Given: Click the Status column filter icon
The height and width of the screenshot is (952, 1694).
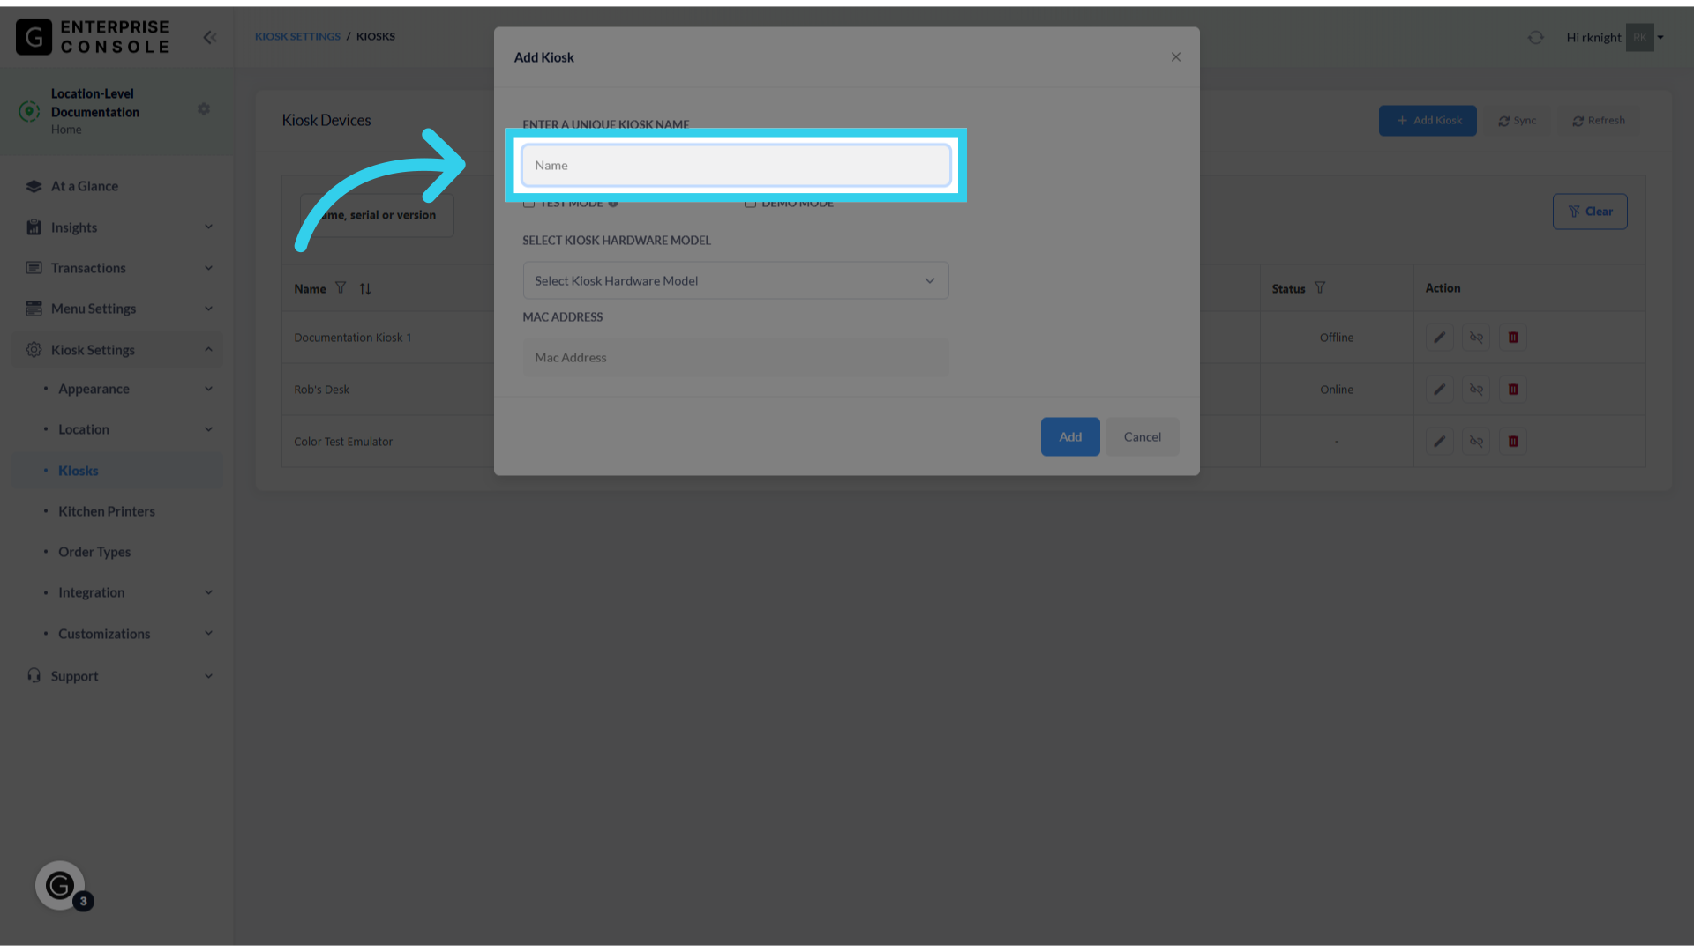Looking at the screenshot, I should [x=1320, y=287].
